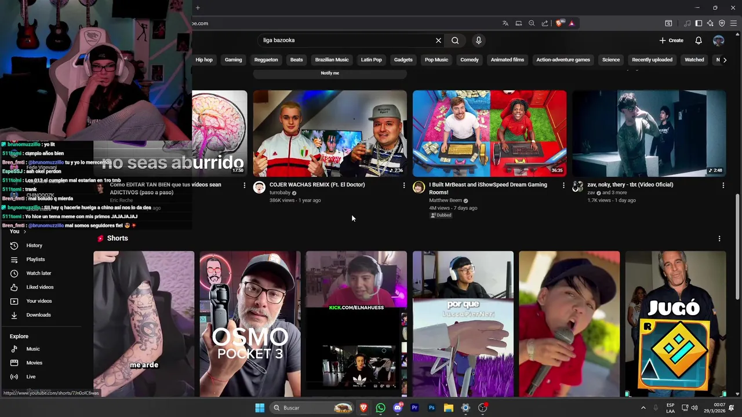Select the Watched filter chip
Image resolution: width=742 pixels, height=417 pixels.
[694, 60]
